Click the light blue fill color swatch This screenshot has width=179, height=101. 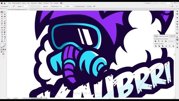[2, 45]
